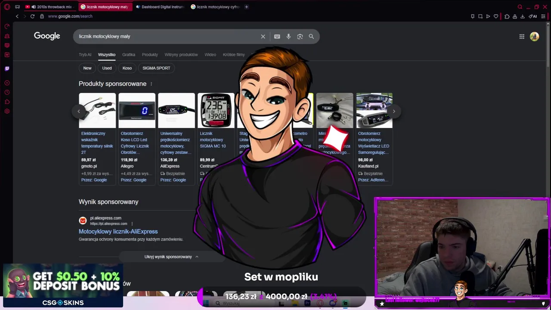Click the lock site-info icon in address bar
Viewport: 551px width, 310px height.
[42, 16]
